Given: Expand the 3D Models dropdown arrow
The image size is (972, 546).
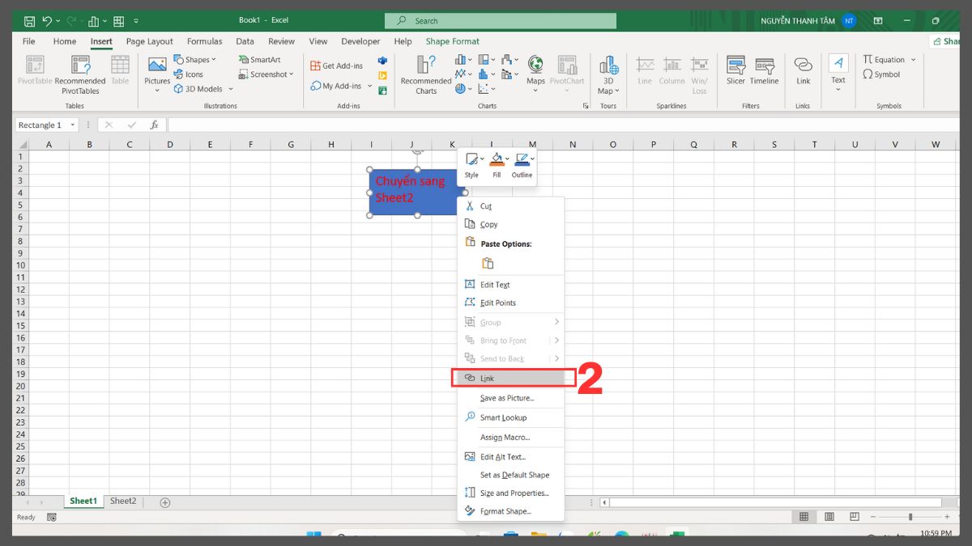Looking at the screenshot, I should click(x=229, y=89).
